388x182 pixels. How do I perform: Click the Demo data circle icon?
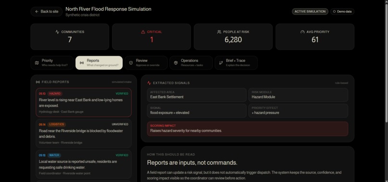334,12
